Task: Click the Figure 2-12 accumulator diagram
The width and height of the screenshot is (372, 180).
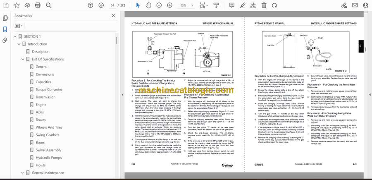Action: pyautogui.click(x=305, y=52)
